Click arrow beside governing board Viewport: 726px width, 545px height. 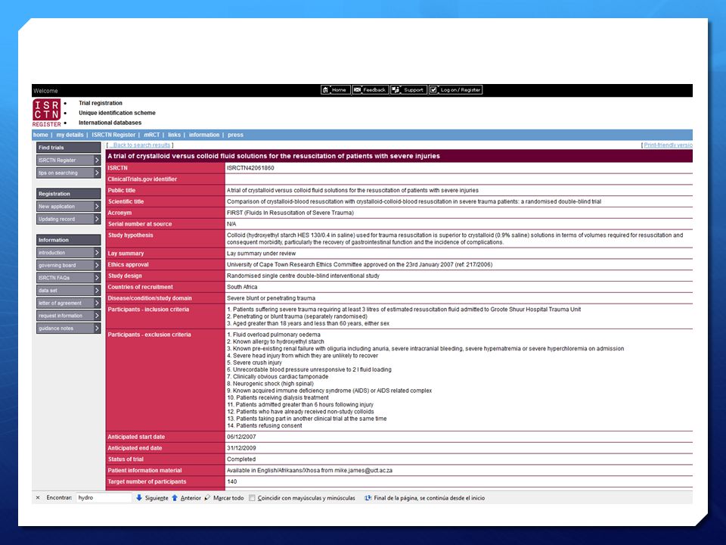pos(97,265)
